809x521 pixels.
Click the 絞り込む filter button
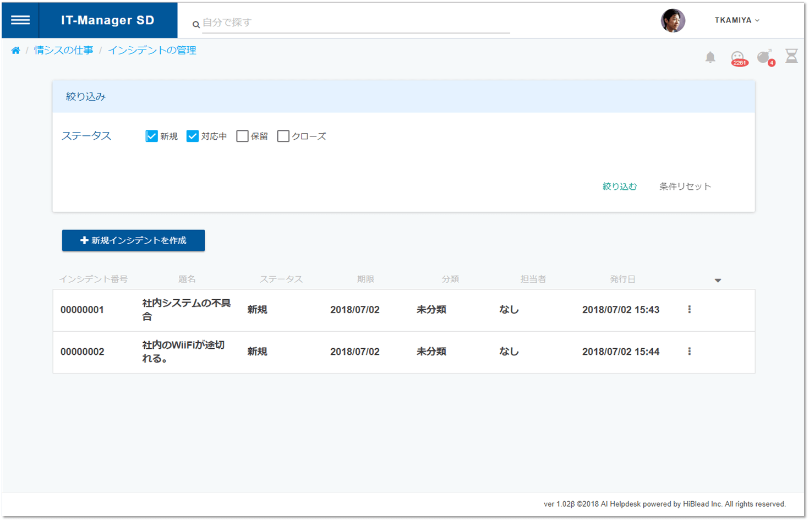(x=620, y=187)
